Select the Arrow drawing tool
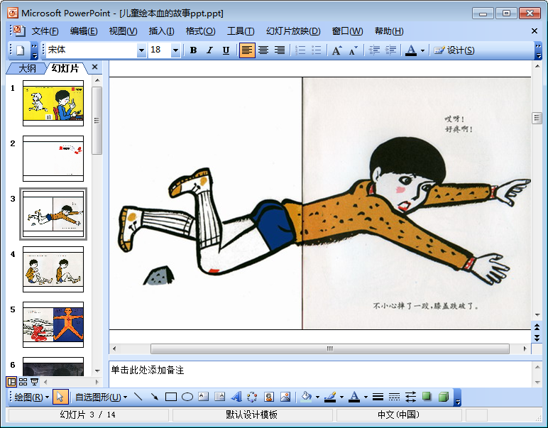This screenshot has width=548, height=428. pyautogui.click(x=155, y=397)
